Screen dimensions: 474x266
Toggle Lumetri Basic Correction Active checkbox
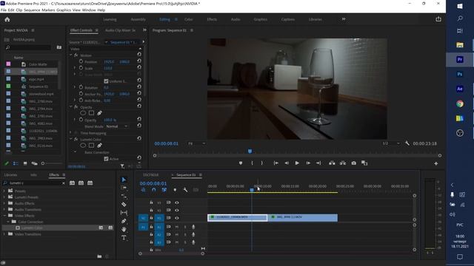106,159
